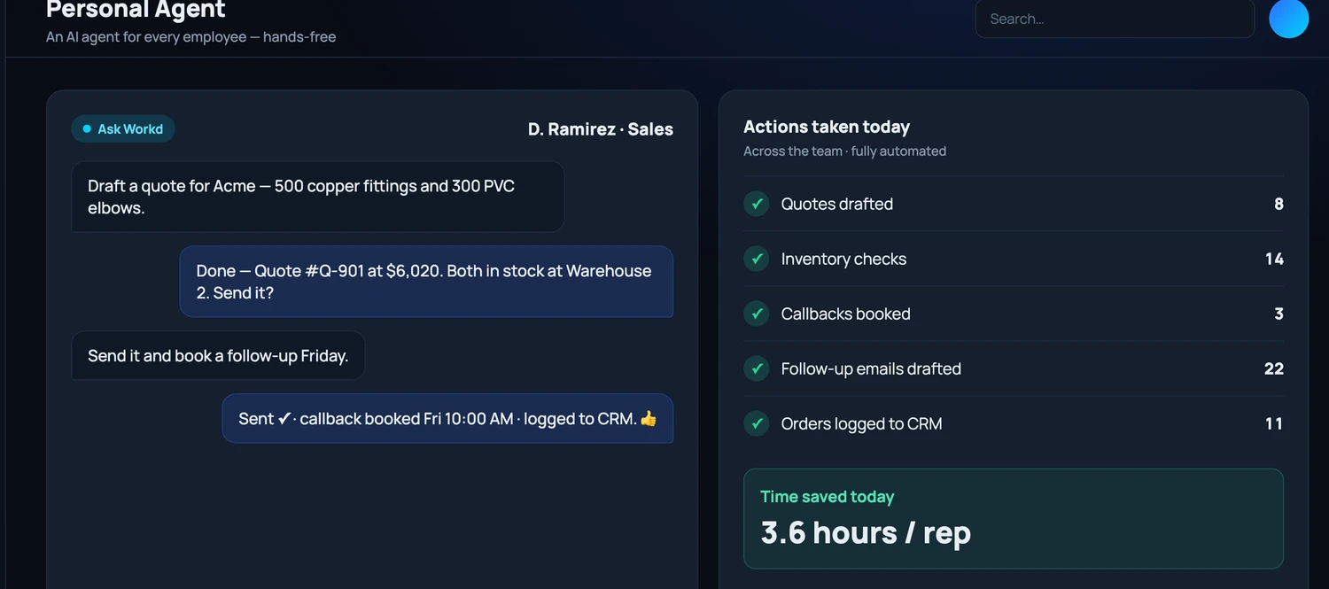
Task: Click the checkmark icon beside Follow-up emails drafted
Action: pos(757,368)
